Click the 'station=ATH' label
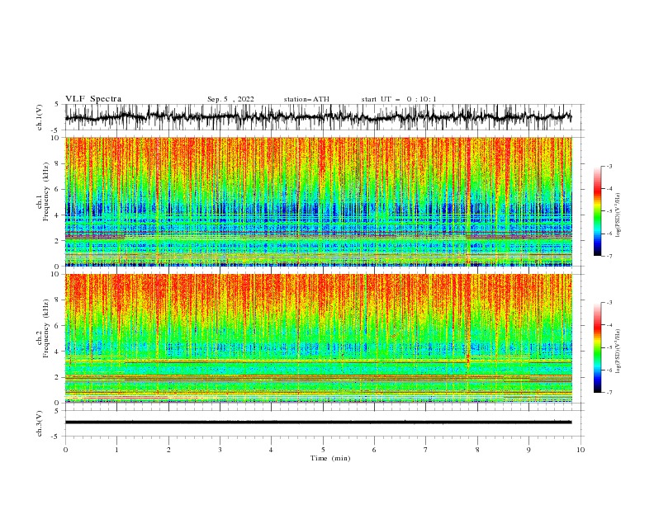This screenshot has width=654, height=505. pos(306,99)
